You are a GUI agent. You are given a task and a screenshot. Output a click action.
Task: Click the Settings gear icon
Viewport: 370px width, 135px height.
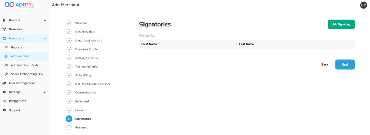4,92
